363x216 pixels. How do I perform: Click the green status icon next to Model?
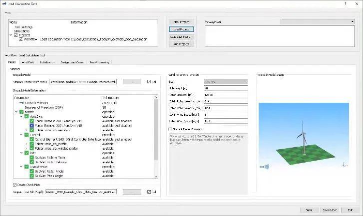[x=21, y=112]
